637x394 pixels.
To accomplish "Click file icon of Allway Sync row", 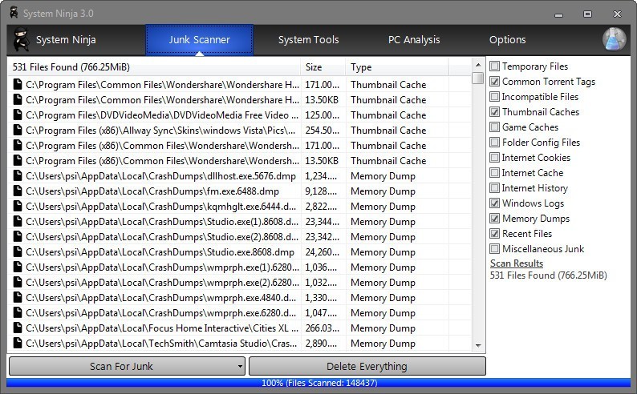I will tap(18, 130).
